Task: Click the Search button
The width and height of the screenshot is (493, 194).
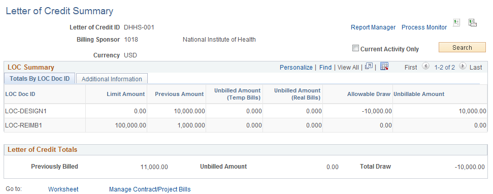Action: click(462, 47)
